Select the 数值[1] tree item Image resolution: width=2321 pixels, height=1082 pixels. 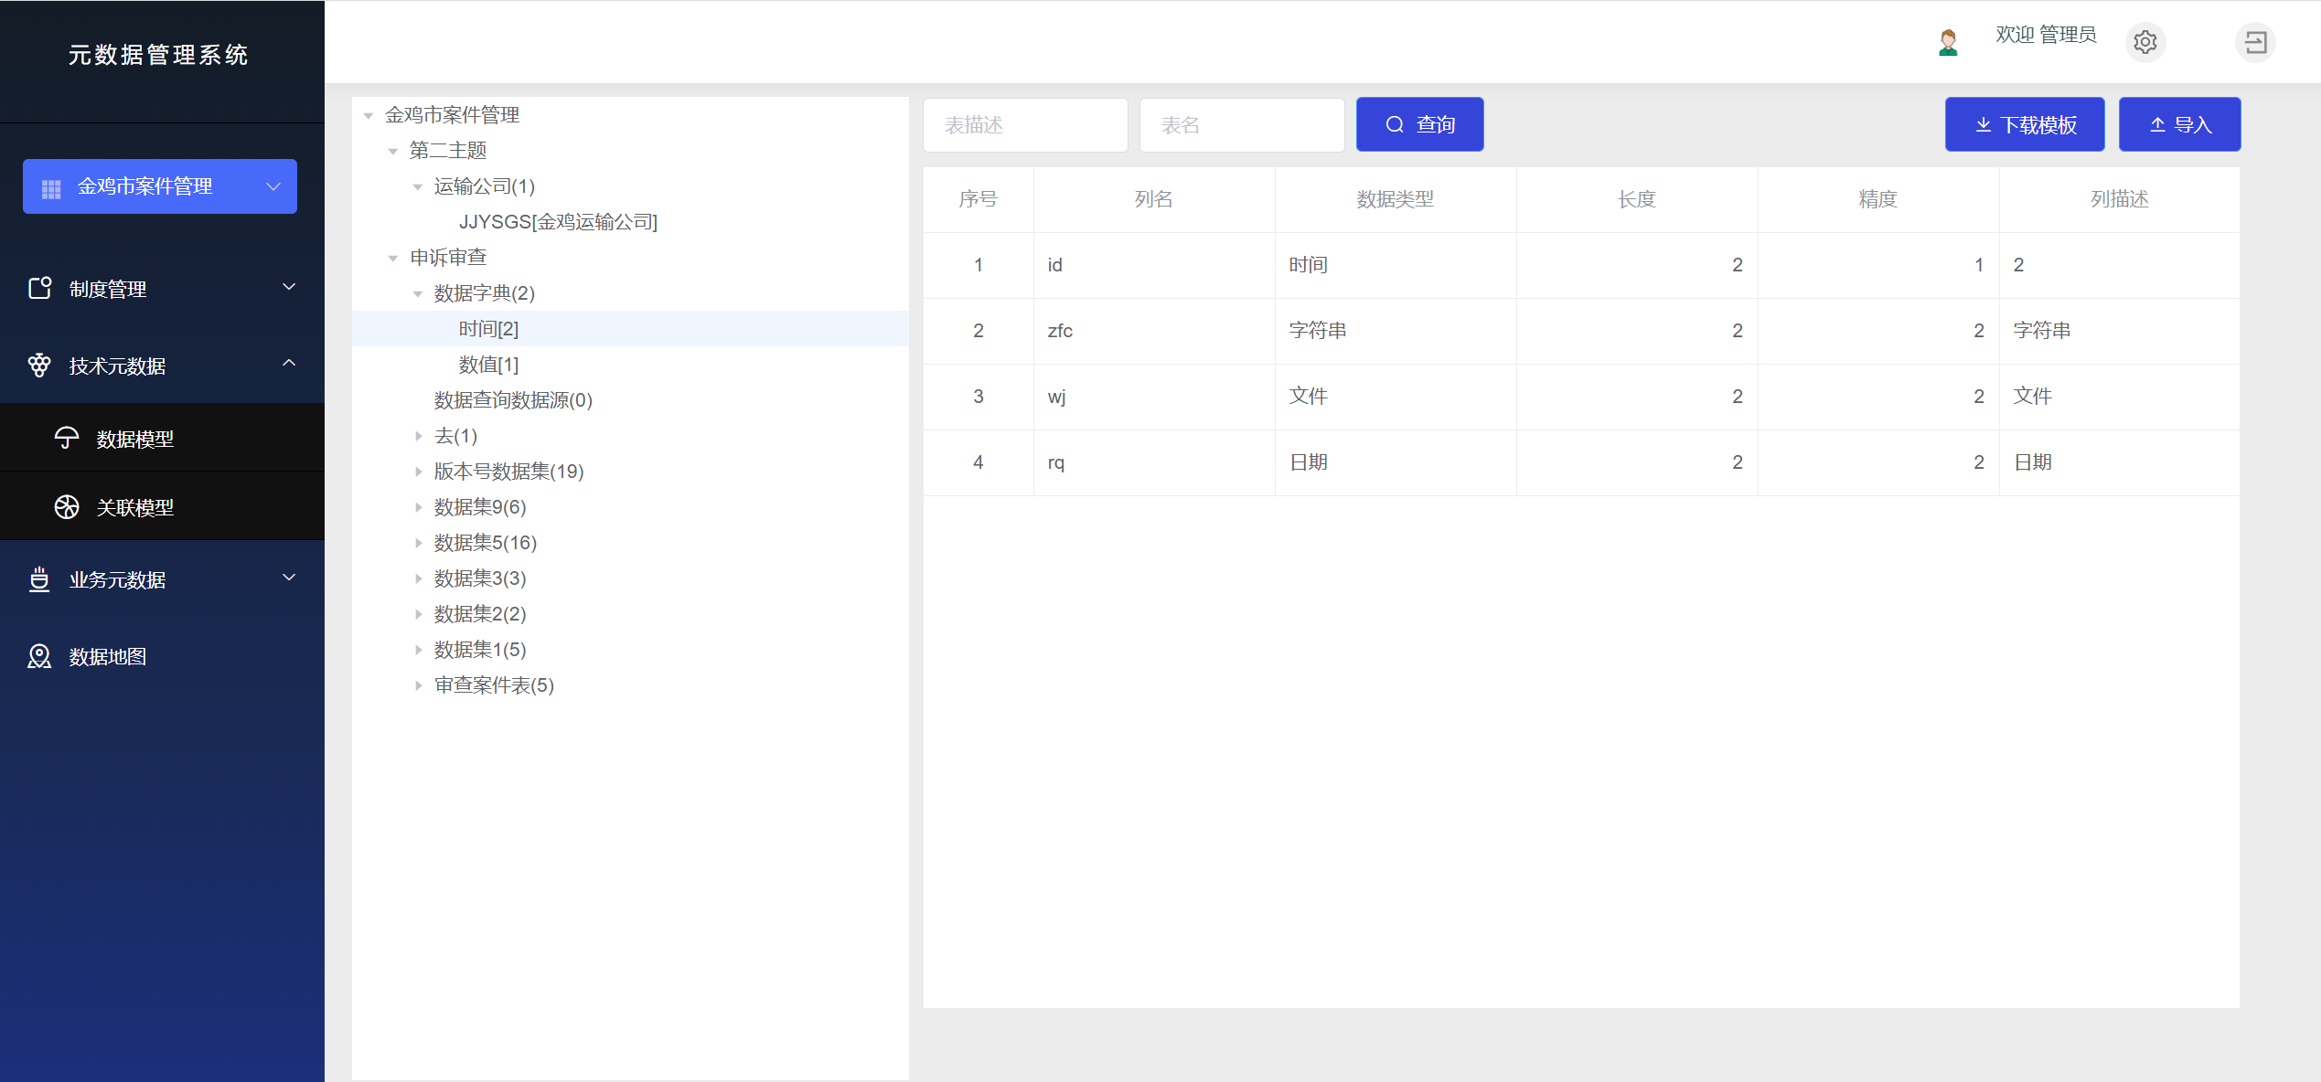pos(488,365)
